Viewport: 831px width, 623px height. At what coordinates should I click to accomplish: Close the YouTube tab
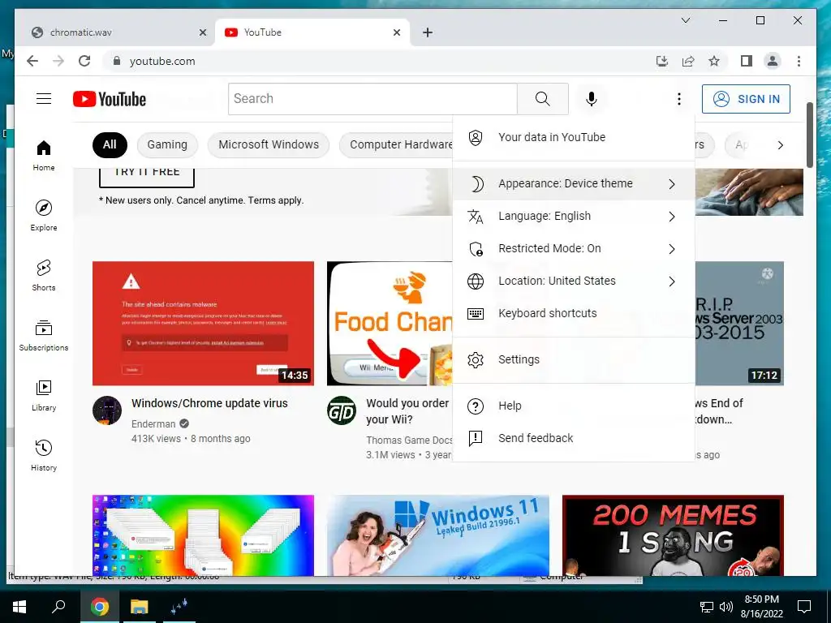point(396,32)
